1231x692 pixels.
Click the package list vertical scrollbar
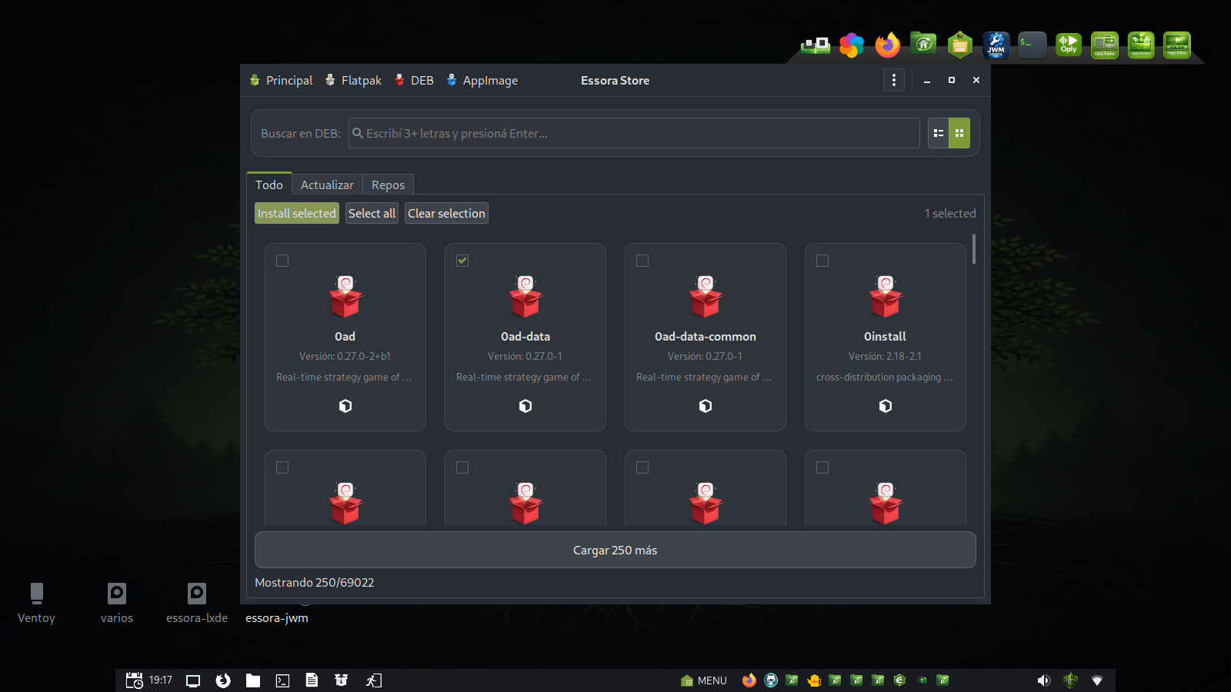(x=974, y=249)
